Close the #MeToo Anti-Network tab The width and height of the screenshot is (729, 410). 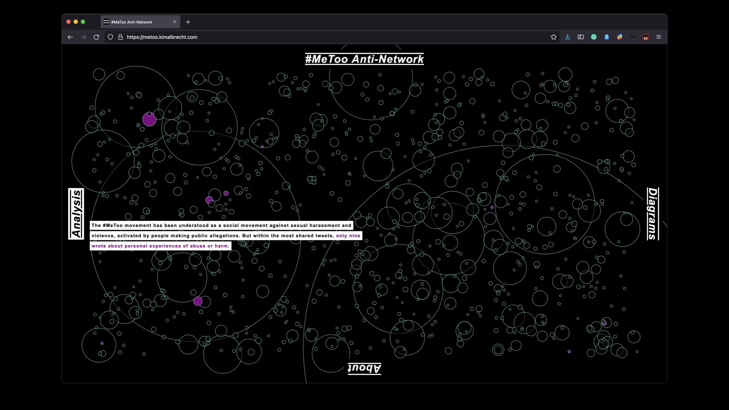point(175,22)
